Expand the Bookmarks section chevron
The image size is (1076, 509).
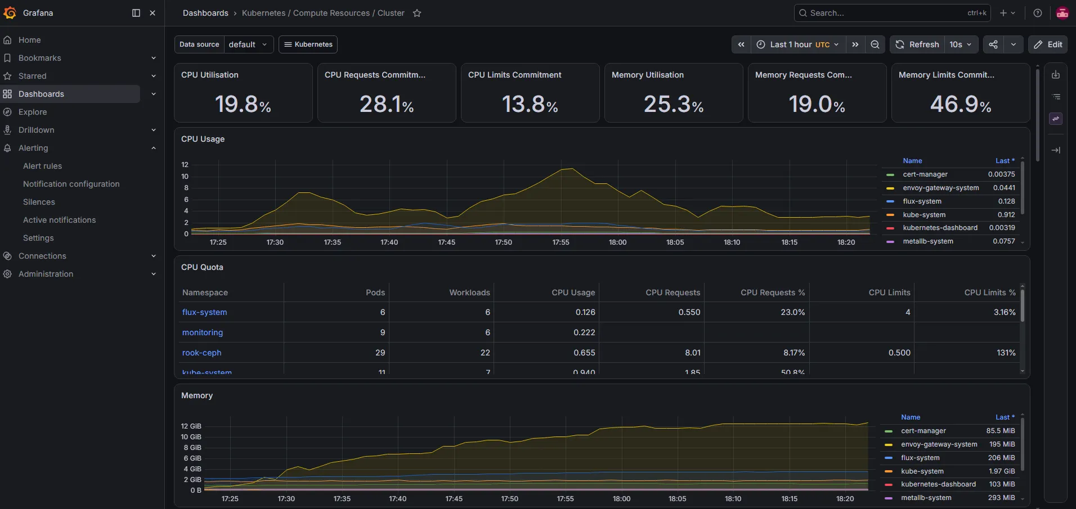pyautogui.click(x=154, y=58)
